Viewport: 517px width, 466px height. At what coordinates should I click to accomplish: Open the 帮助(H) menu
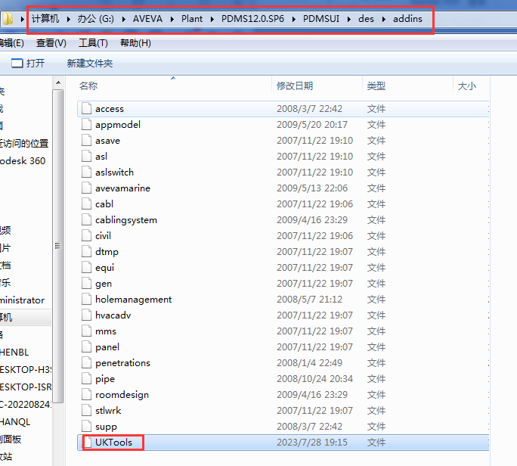coord(135,43)
